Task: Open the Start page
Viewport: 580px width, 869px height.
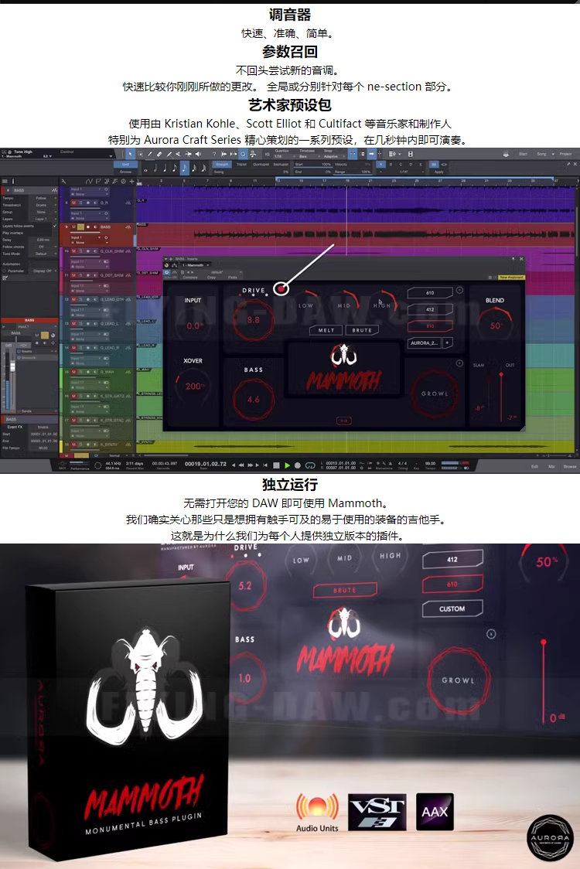Action: pos(523,154)
